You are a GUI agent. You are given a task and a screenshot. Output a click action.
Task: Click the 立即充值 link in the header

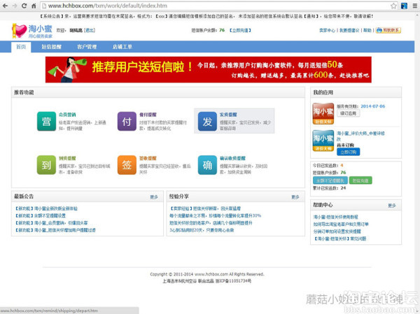(x=240, y=30)
